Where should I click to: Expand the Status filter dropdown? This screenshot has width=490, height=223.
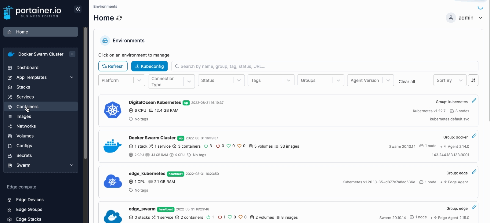pyautogui.click(x=221, y=81)
